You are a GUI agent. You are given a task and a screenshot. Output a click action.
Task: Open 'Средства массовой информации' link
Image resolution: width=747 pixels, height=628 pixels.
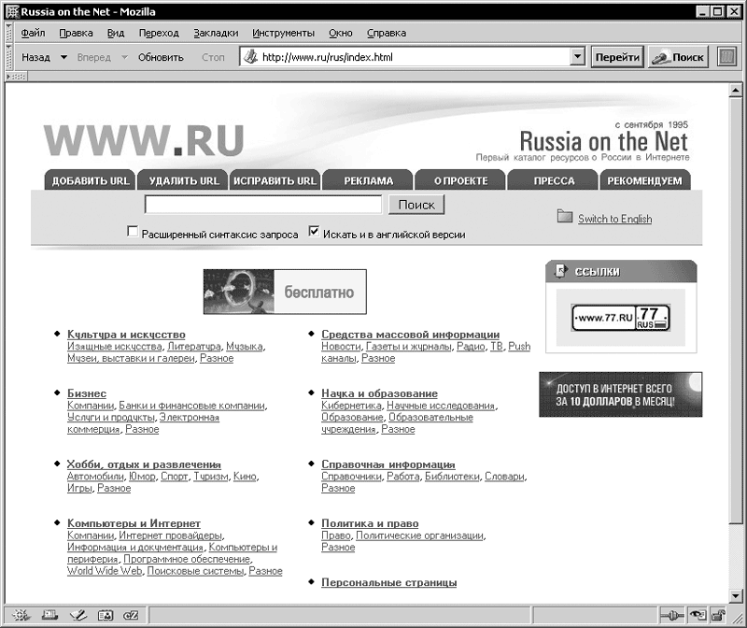[x=411, y=335]
